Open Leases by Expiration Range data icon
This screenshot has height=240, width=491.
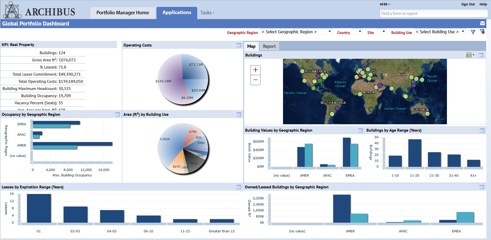point(238,187)
